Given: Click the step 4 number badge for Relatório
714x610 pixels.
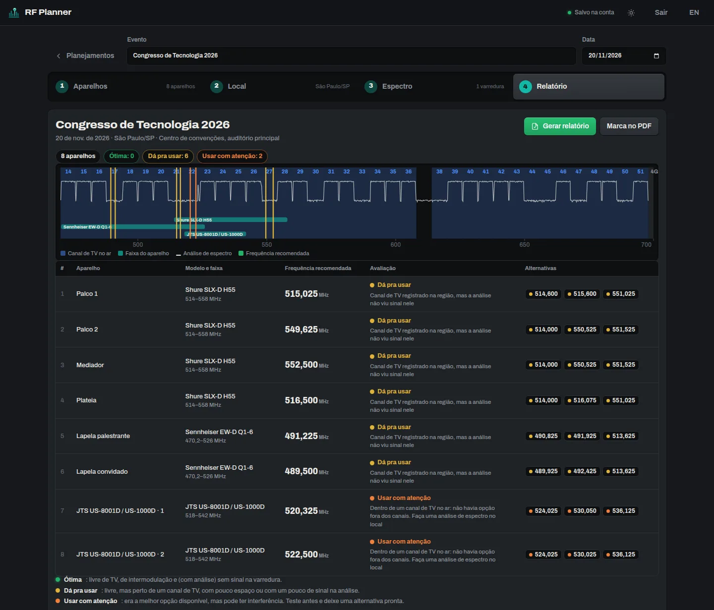Looking at the screenshot, I should tap(526, 87).
